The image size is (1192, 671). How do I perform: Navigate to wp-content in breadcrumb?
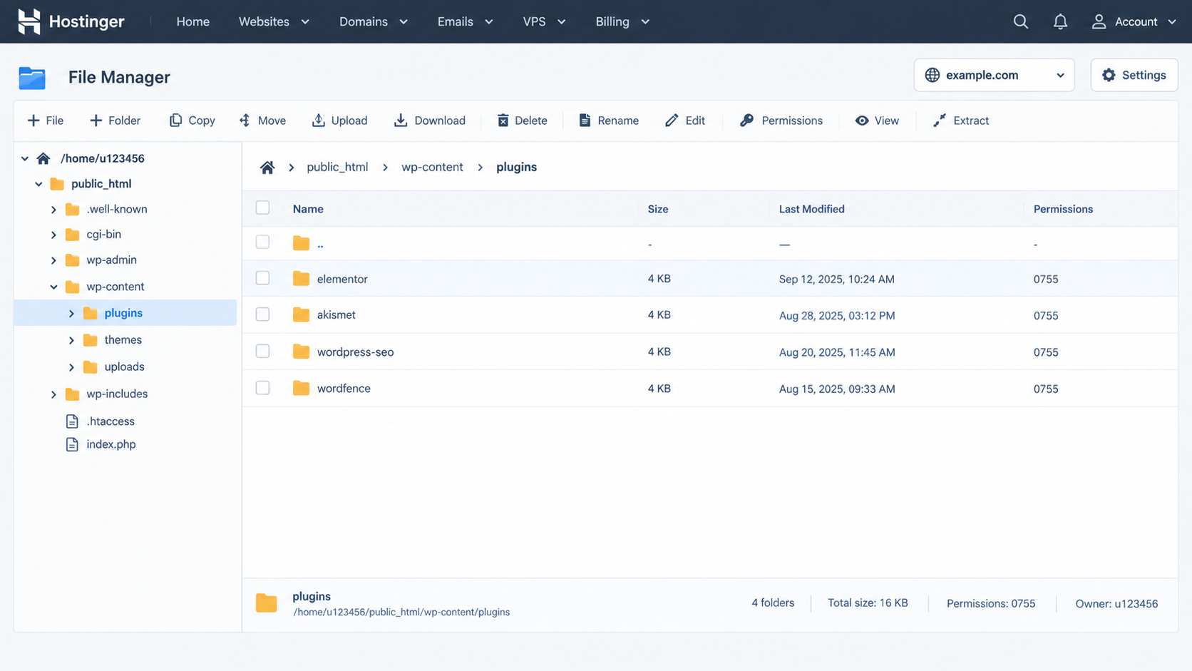click(432, 167)
